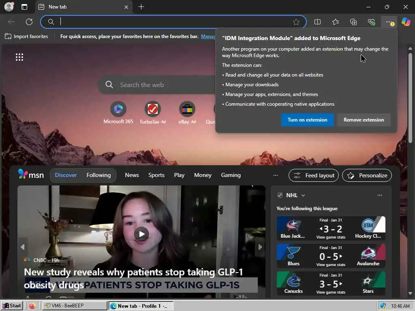Launch Firefox from quick launch
This screenshot has width=415, height=311.
(x=32, y=306)
